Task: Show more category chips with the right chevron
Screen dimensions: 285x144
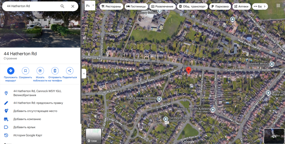Action: coord(265,6)
